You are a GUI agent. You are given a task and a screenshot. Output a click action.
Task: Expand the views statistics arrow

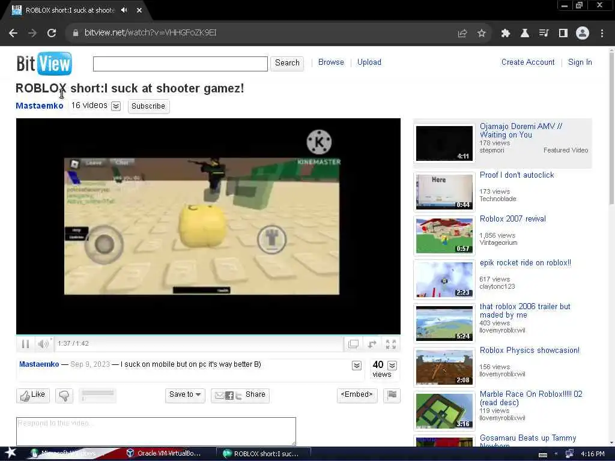pyautogui.click(x=392, y=366)
